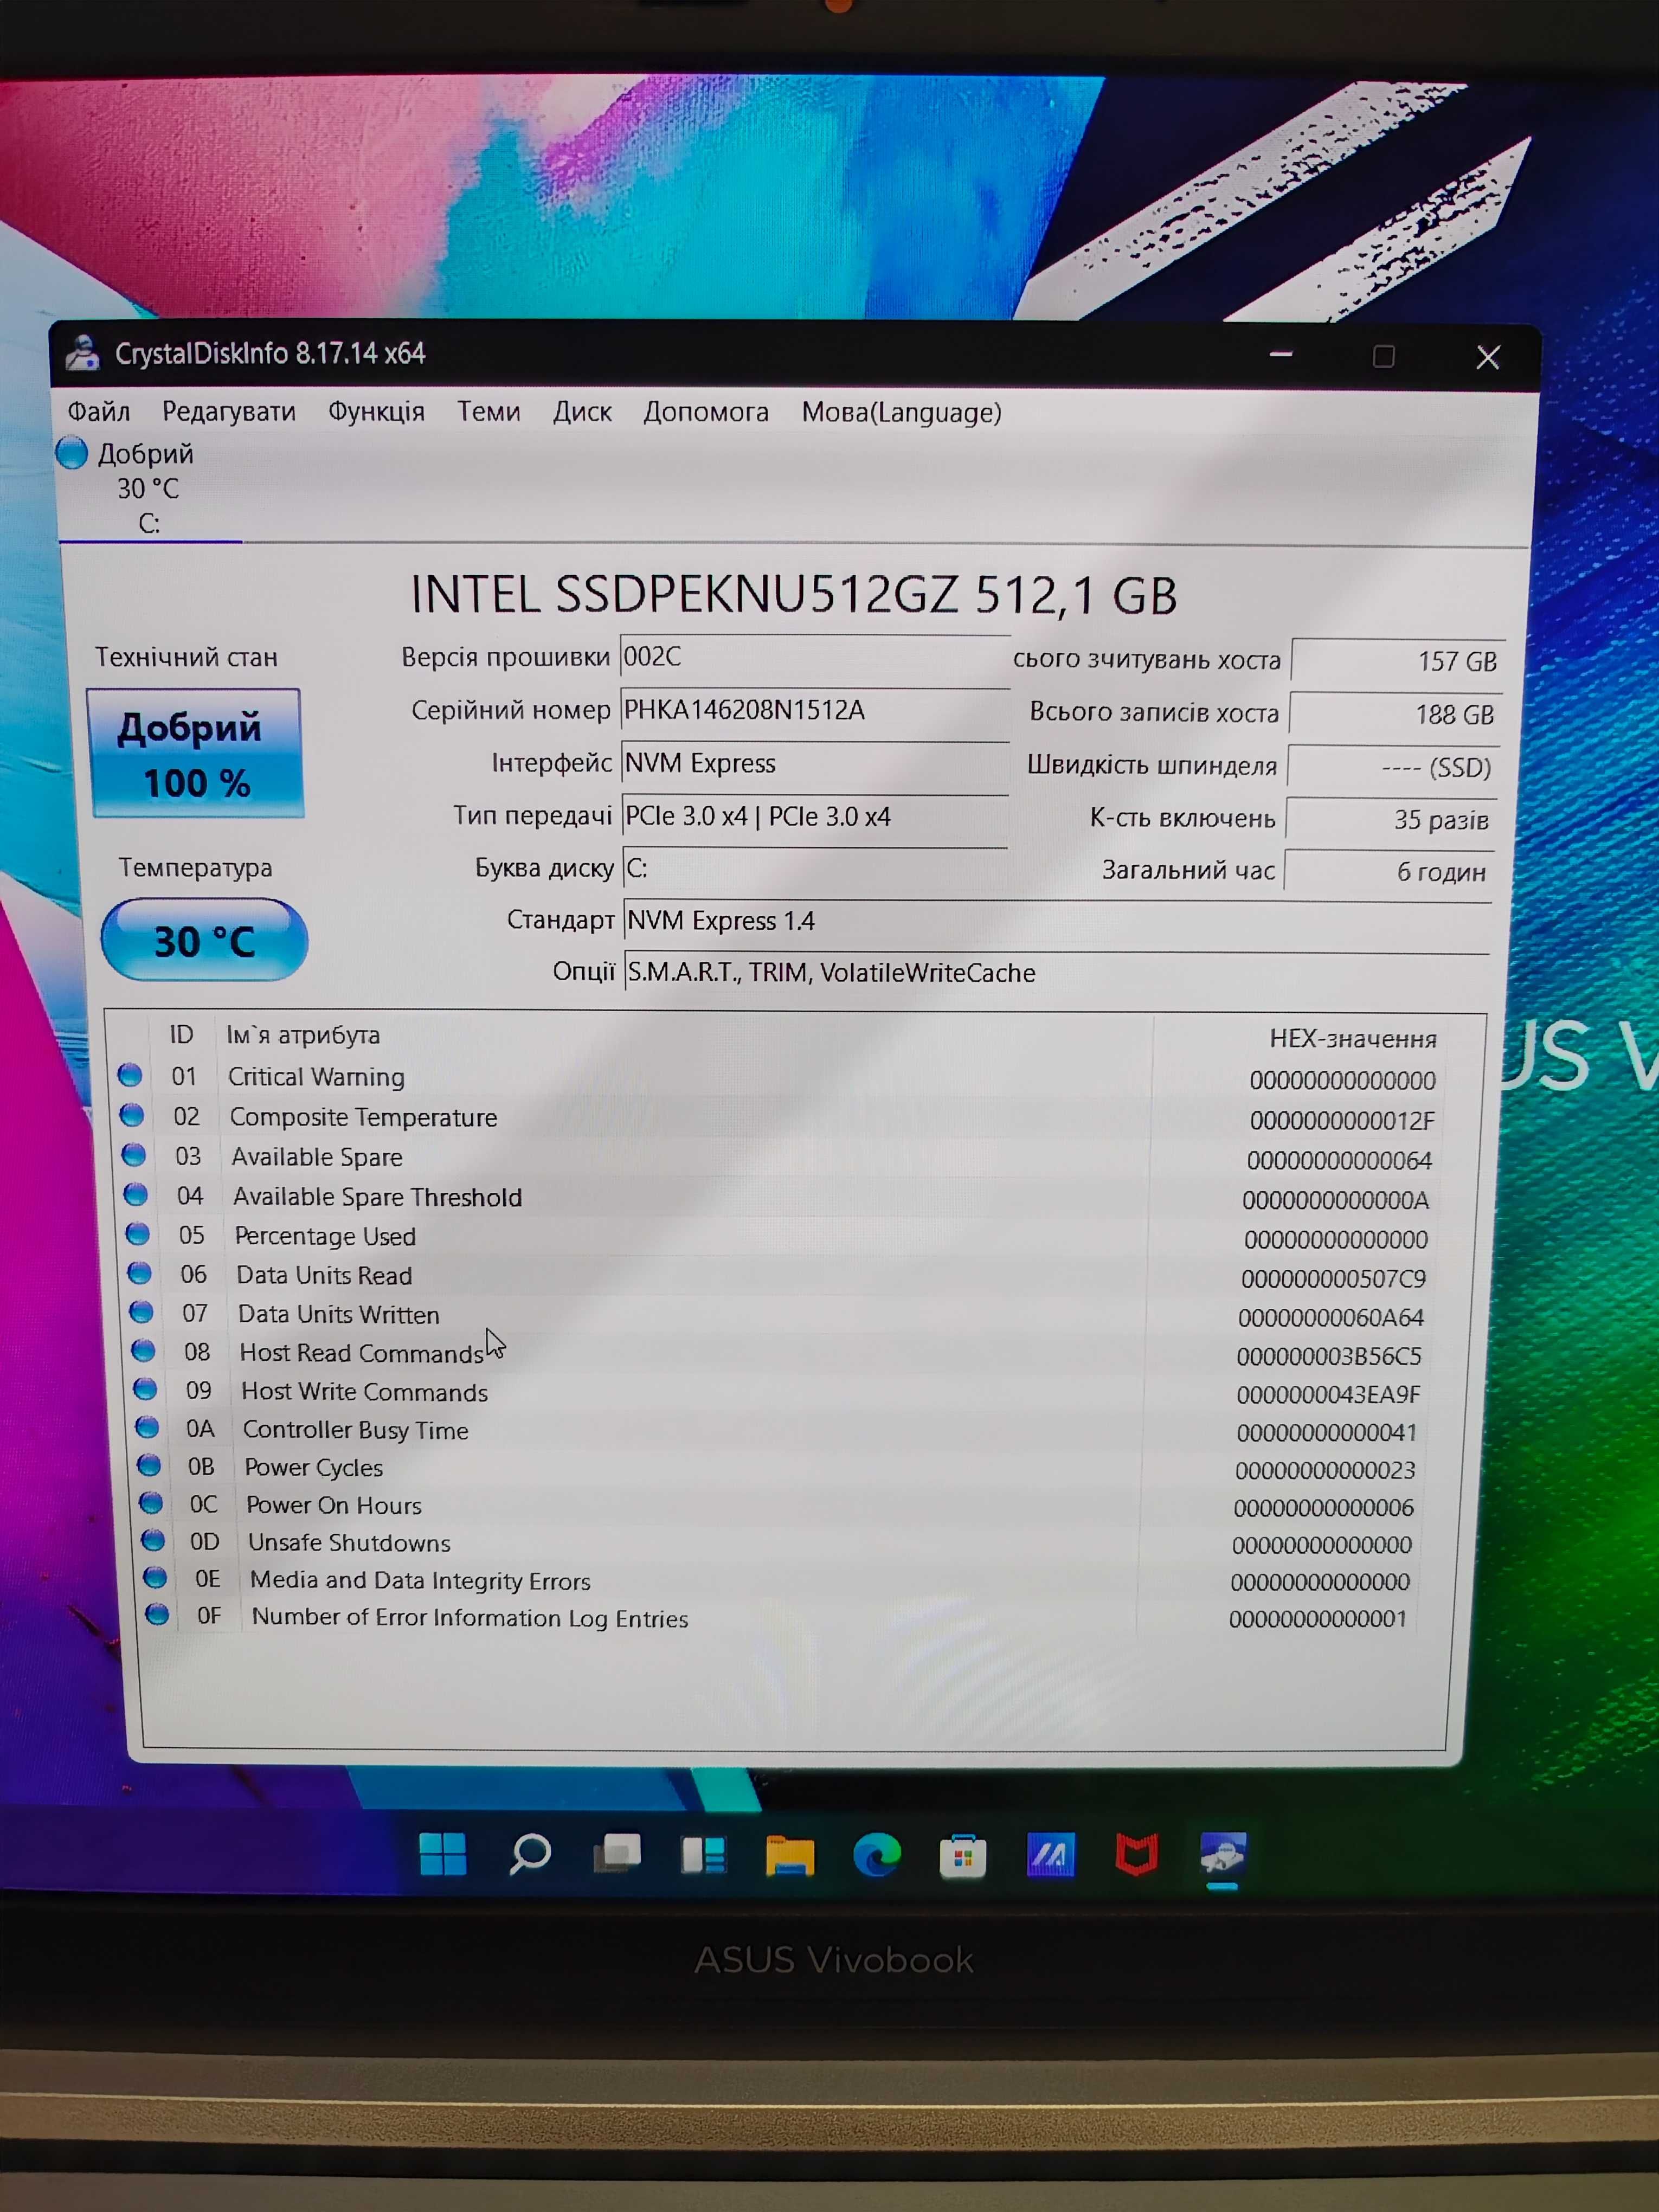Select the Composite Temperature attribute name
This screenshot has width=1659, height=2212.
[x=363, y=1117]
